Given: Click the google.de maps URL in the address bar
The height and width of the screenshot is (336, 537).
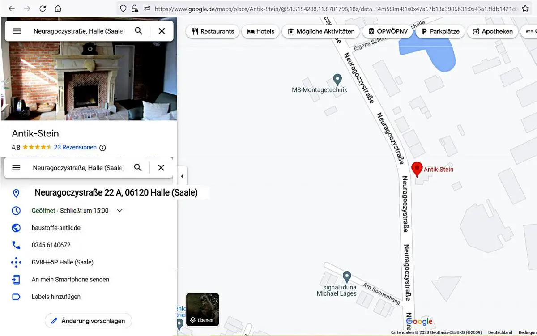Looking at the screenshot, I should pos(337,9).
